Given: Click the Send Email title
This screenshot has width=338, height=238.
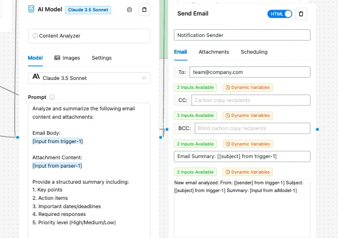Looking at the screenshot, I should point(193,14).
